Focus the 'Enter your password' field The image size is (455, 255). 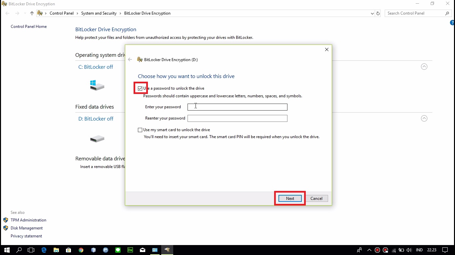pyautogui.click(x=237, y=107)
